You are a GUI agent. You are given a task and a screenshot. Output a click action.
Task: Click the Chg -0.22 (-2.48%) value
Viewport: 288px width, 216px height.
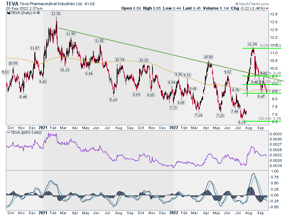click(248, 8)
